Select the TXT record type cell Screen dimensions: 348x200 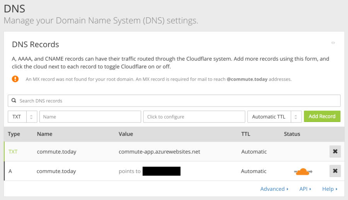[x=13, y=152]
